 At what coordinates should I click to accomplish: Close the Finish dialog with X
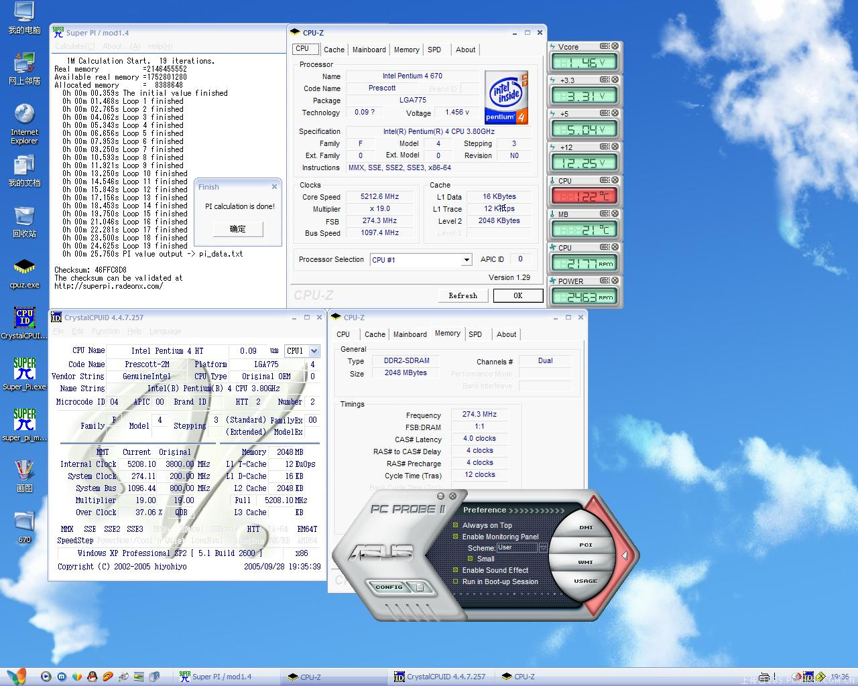[x=274, y=187]
